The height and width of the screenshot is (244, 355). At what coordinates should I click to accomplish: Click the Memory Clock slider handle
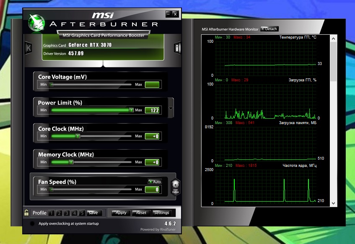click(71, 162)
